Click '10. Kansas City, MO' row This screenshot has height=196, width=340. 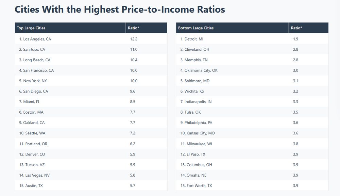click(x=252, y=133)
